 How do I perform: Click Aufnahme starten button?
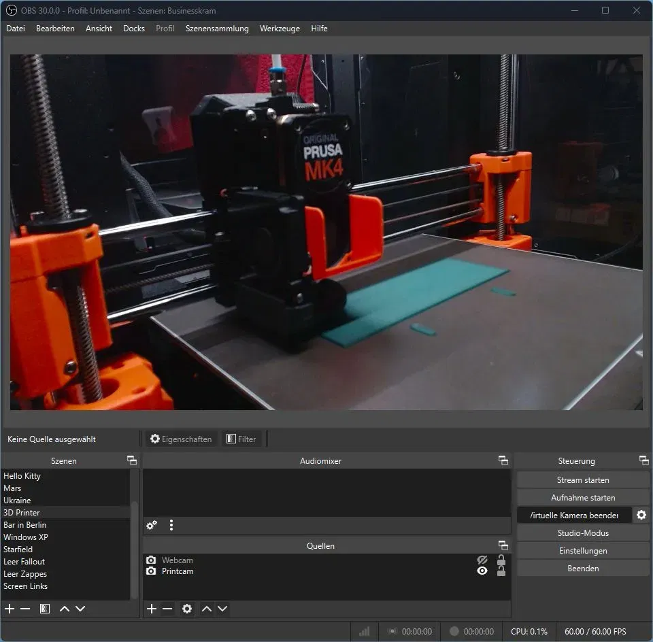pos(583,498)
